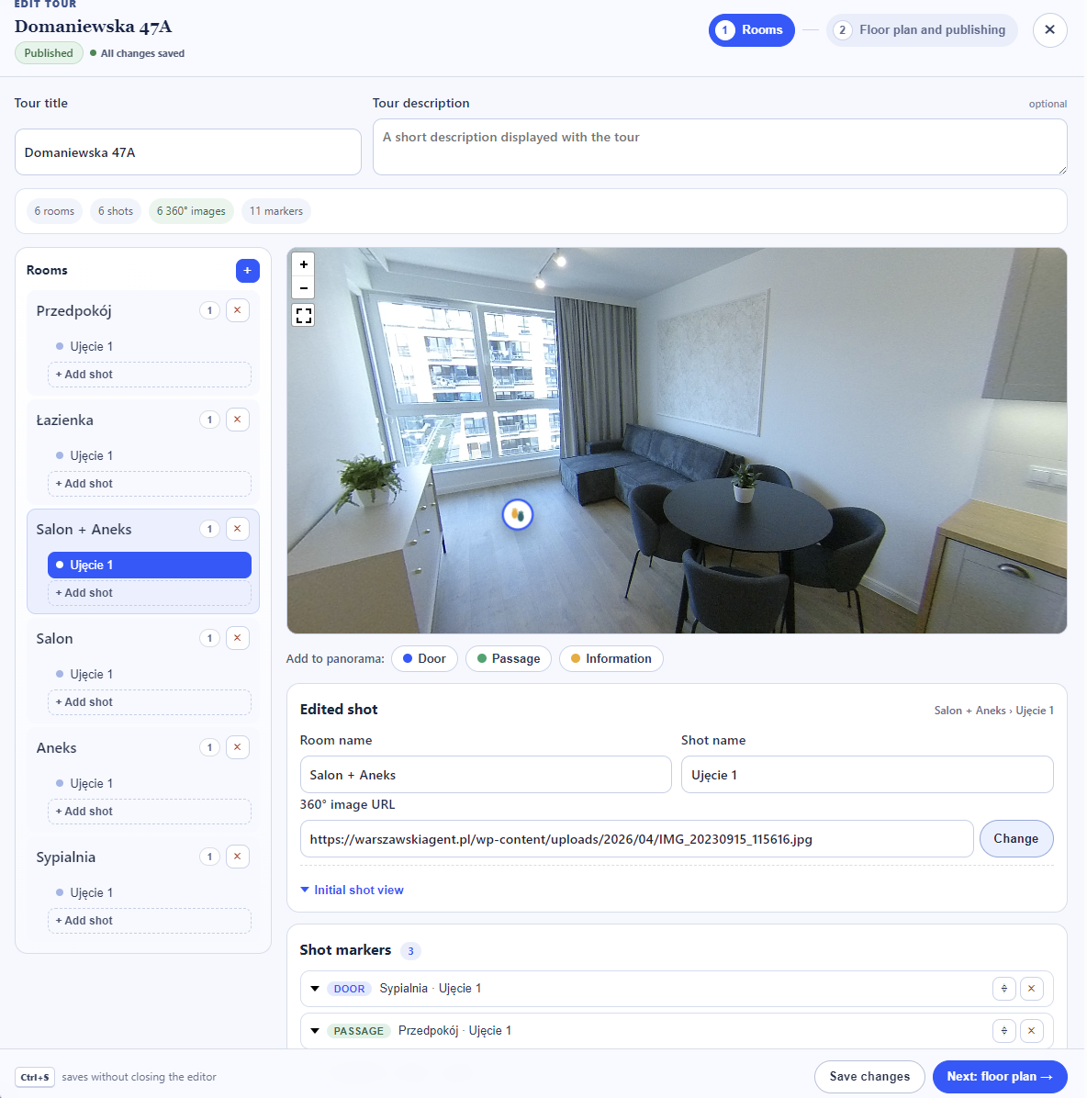The image size is (1087, 1098).
Task: Switch to Floor plan and publishing step
Action: (922, 30)
